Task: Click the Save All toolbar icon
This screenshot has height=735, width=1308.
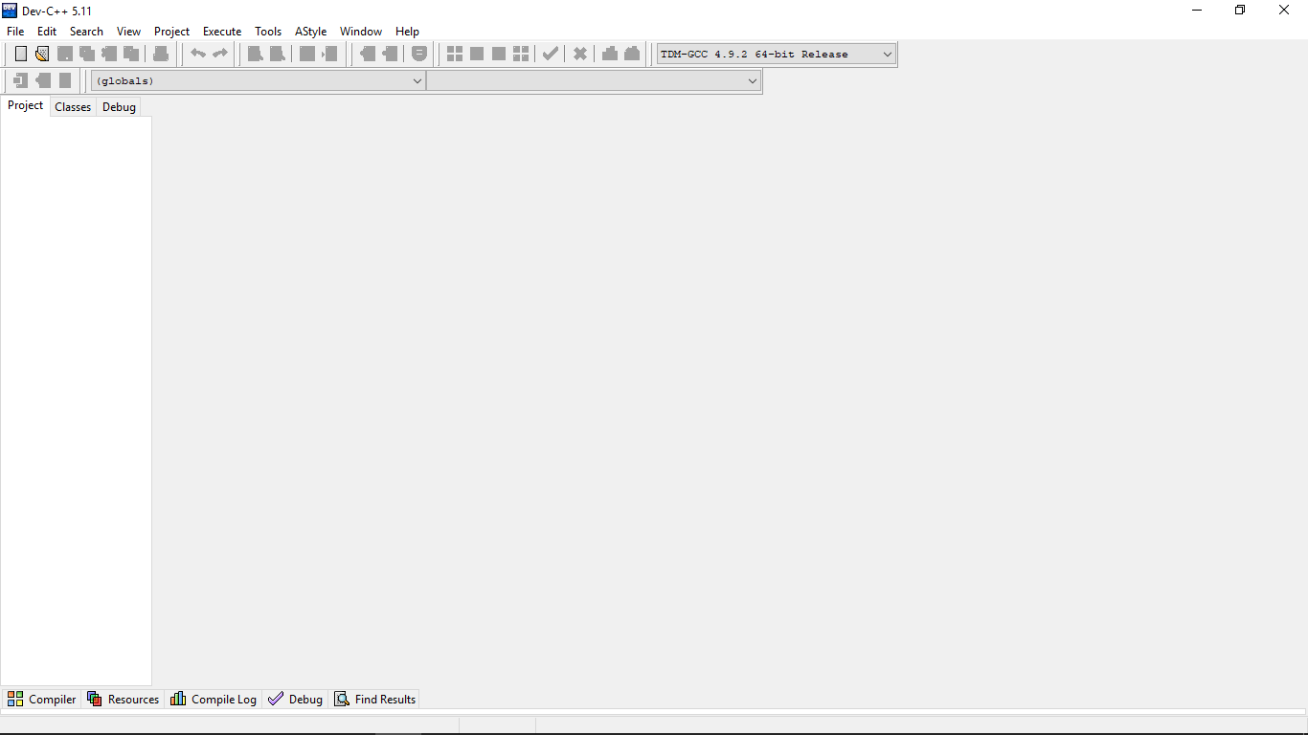Action: click(x=87, y=54)
